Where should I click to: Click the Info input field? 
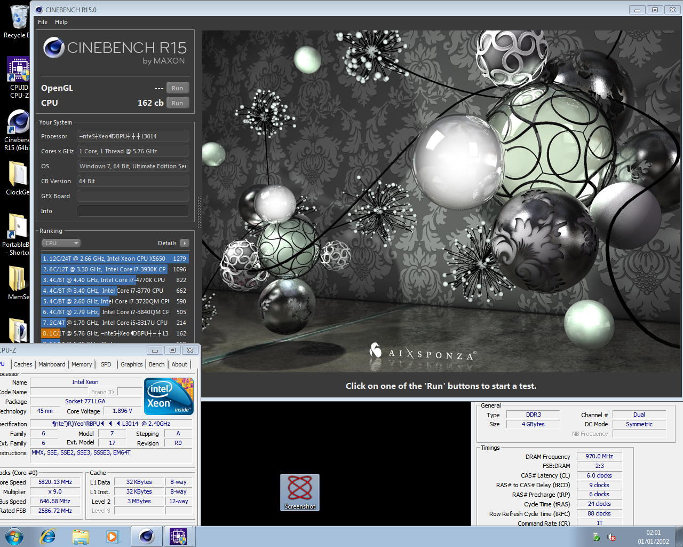[133, 211]
